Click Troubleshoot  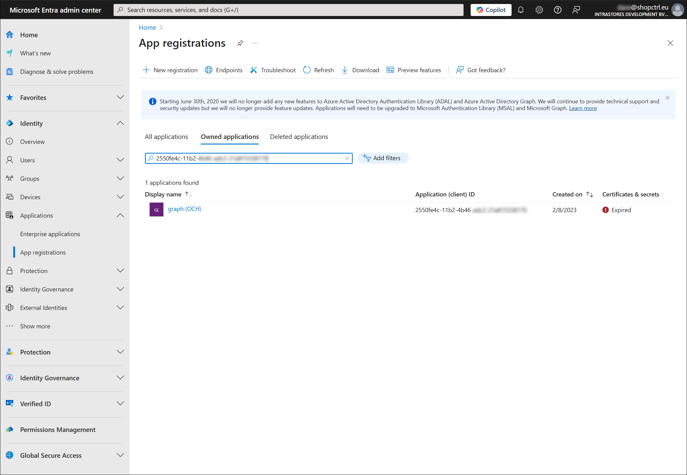(273, 70)
